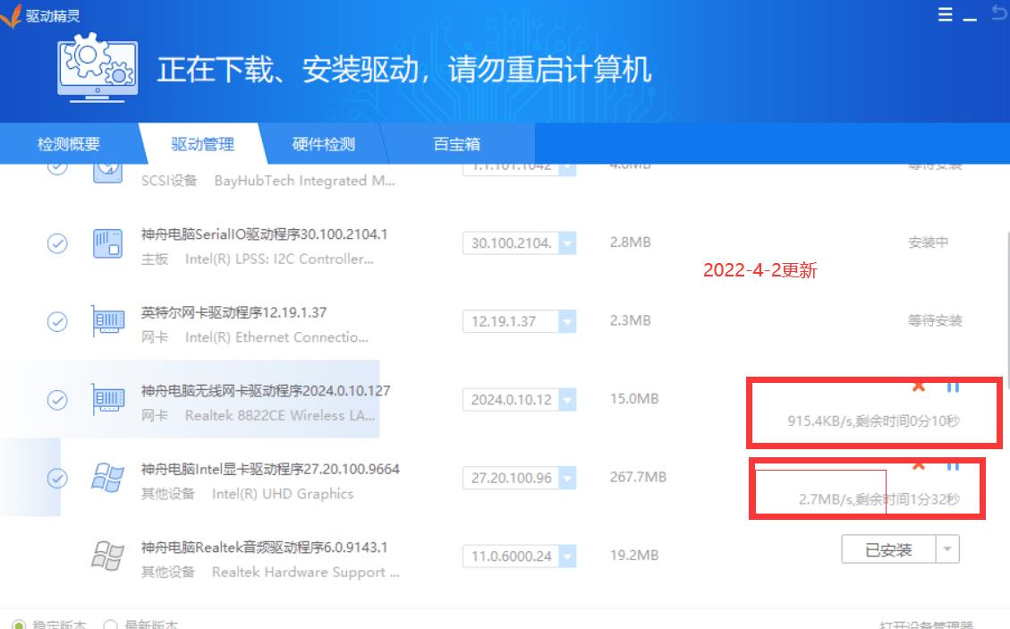Pause the wireless network driver download
This screenshot has height=629, width=1010.
click(952, 387)
